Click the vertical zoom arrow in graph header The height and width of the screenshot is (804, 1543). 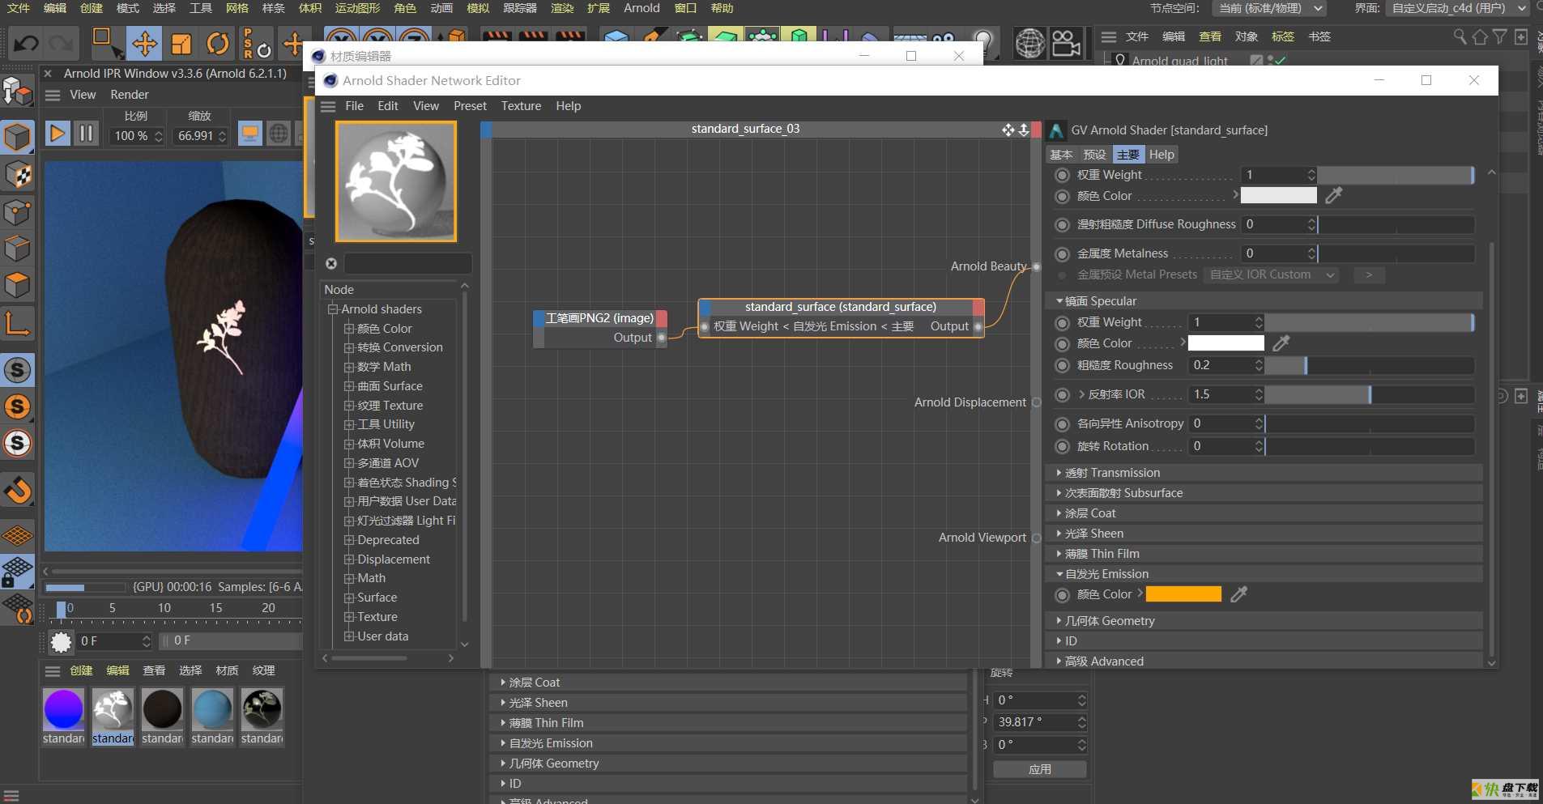pyautogui.click(x=1024, y=130)
